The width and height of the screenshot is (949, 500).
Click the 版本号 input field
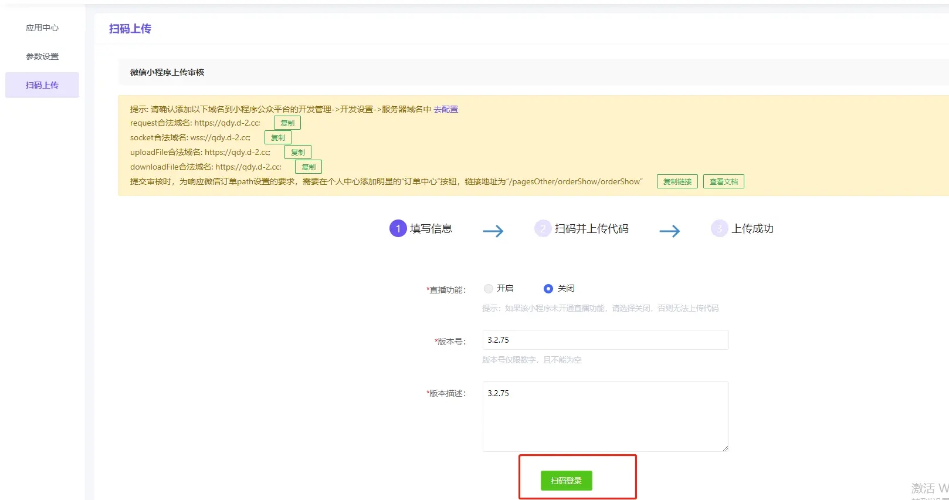[605, 340]
